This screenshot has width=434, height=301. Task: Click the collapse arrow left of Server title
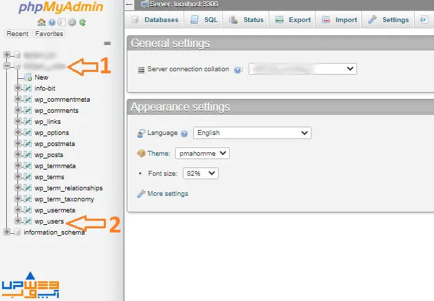[129, 4]
